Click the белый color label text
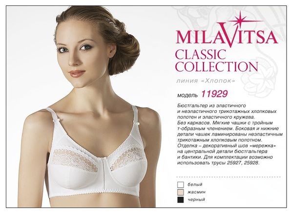This screenshot has width=293, height=220. pos(195,185)
